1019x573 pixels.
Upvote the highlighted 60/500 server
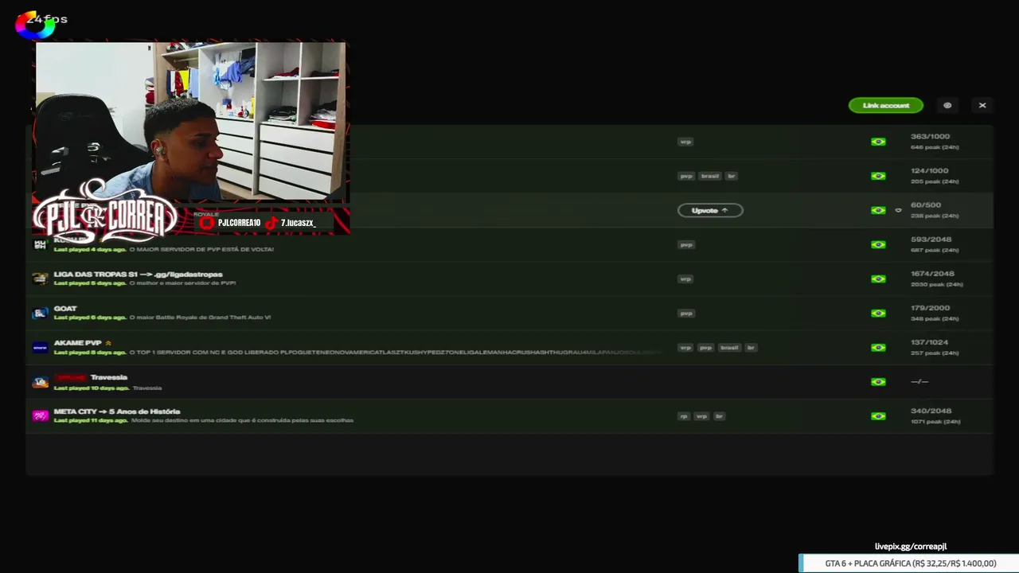click(710, 210)
